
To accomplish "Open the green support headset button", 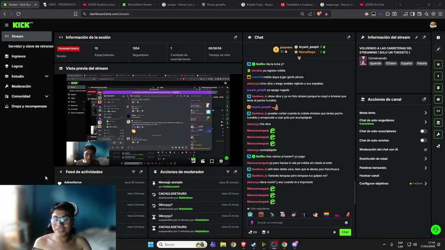I will (x=436, y=230).
